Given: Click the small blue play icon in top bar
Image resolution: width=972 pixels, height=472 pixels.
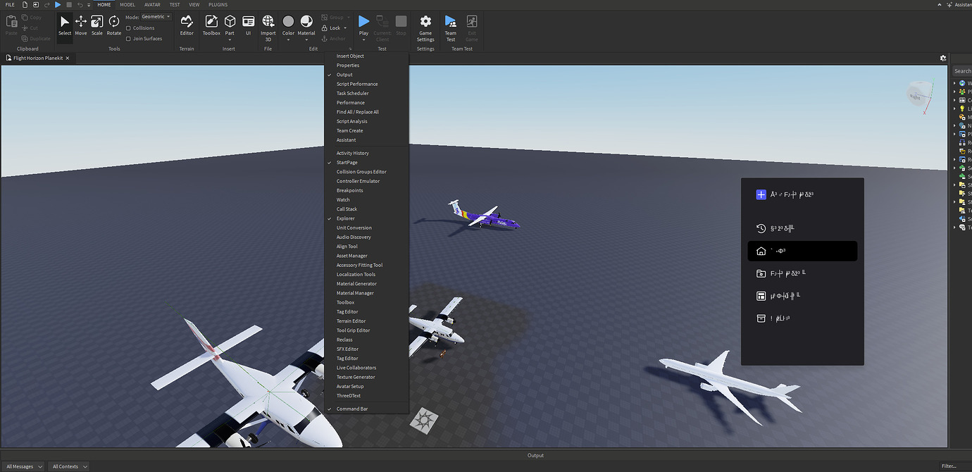Looking at the screenshot, I should (58, 5).
